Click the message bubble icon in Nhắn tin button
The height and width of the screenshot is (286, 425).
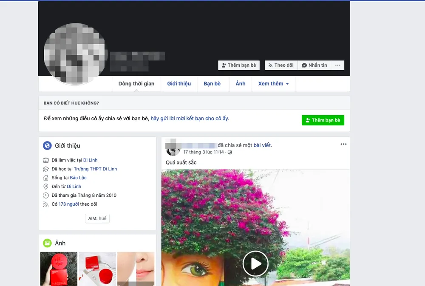(x=304, y=65)
